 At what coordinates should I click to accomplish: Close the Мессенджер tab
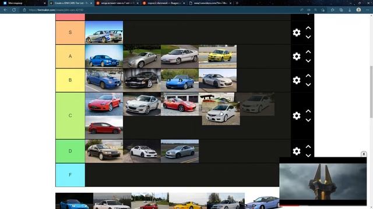44,3
